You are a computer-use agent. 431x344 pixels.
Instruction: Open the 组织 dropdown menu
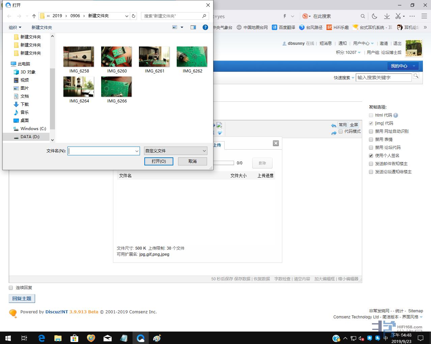(x=15, y=28)
